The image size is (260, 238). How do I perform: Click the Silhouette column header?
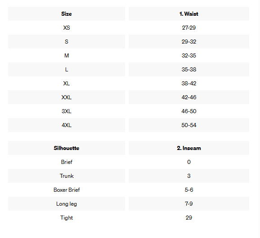67,148
